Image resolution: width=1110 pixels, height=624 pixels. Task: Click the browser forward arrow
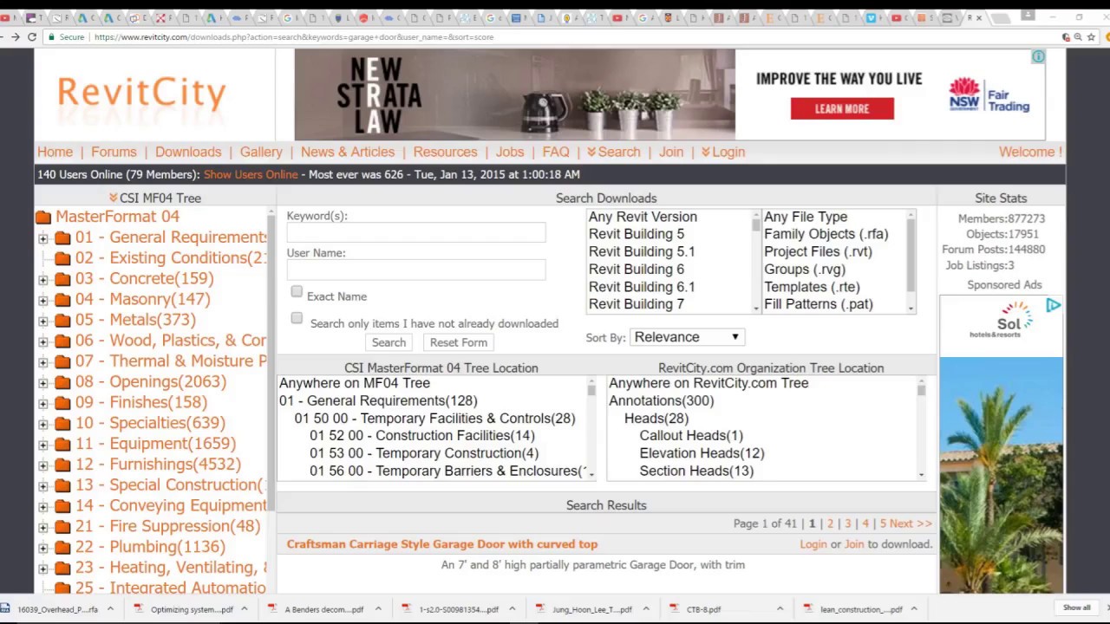(15, 37)
